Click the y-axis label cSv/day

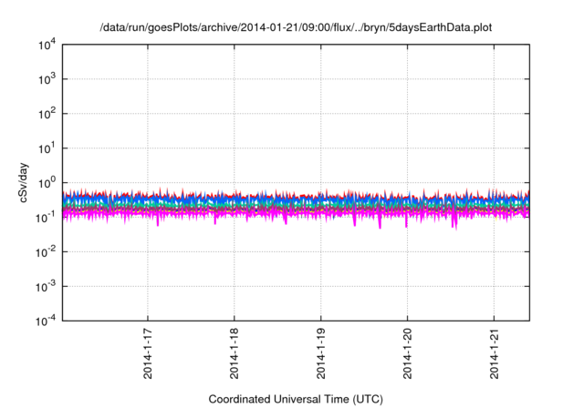23,182
